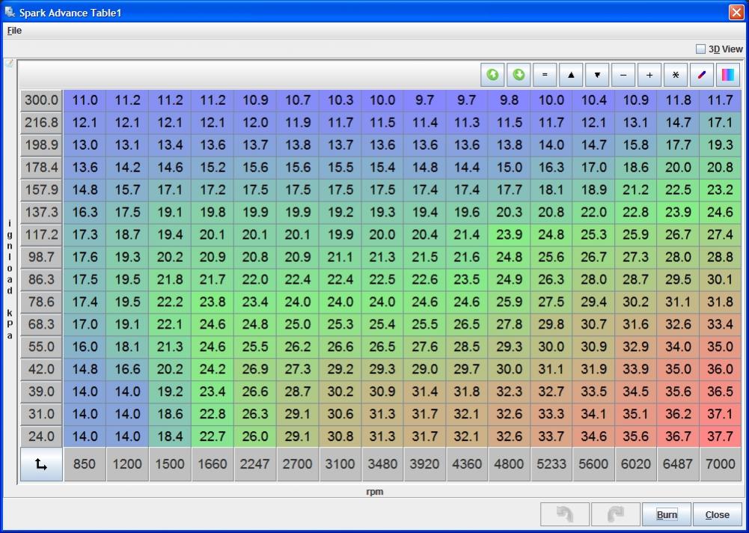Click the plus sign toolbar button
The image size is (749, 533).
tap(649, 75)
